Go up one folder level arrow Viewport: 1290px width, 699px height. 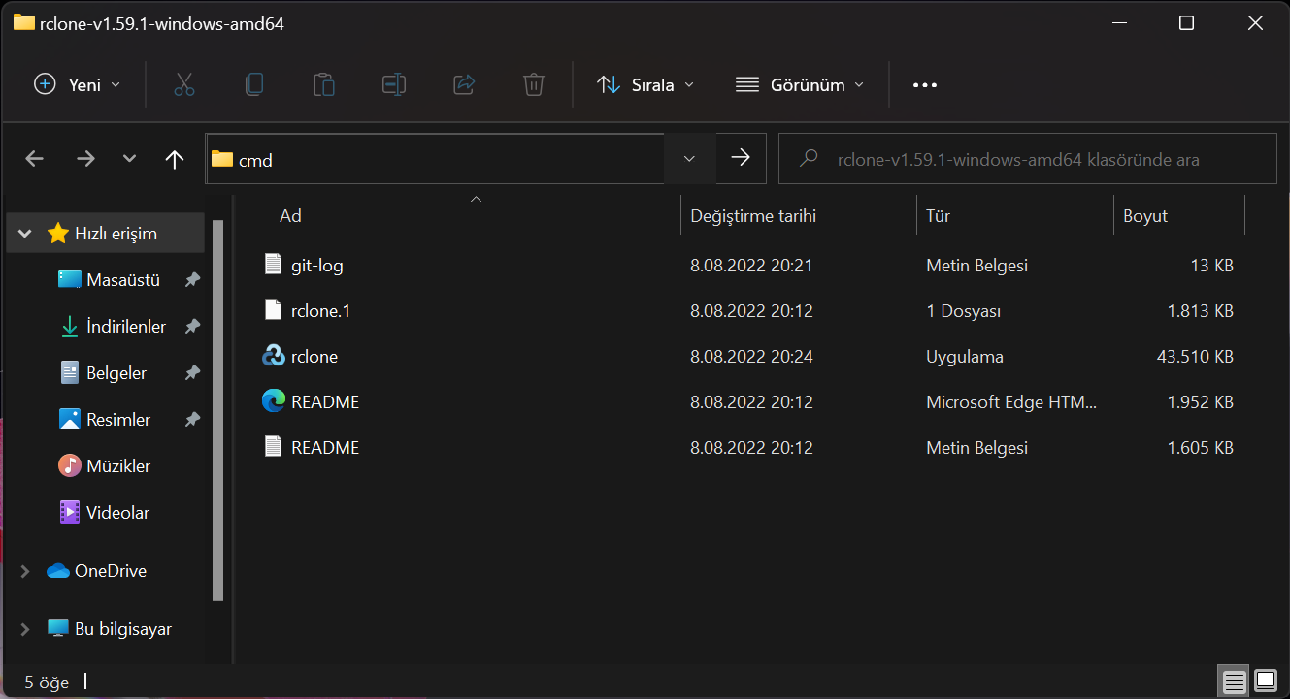pos(175,159)
